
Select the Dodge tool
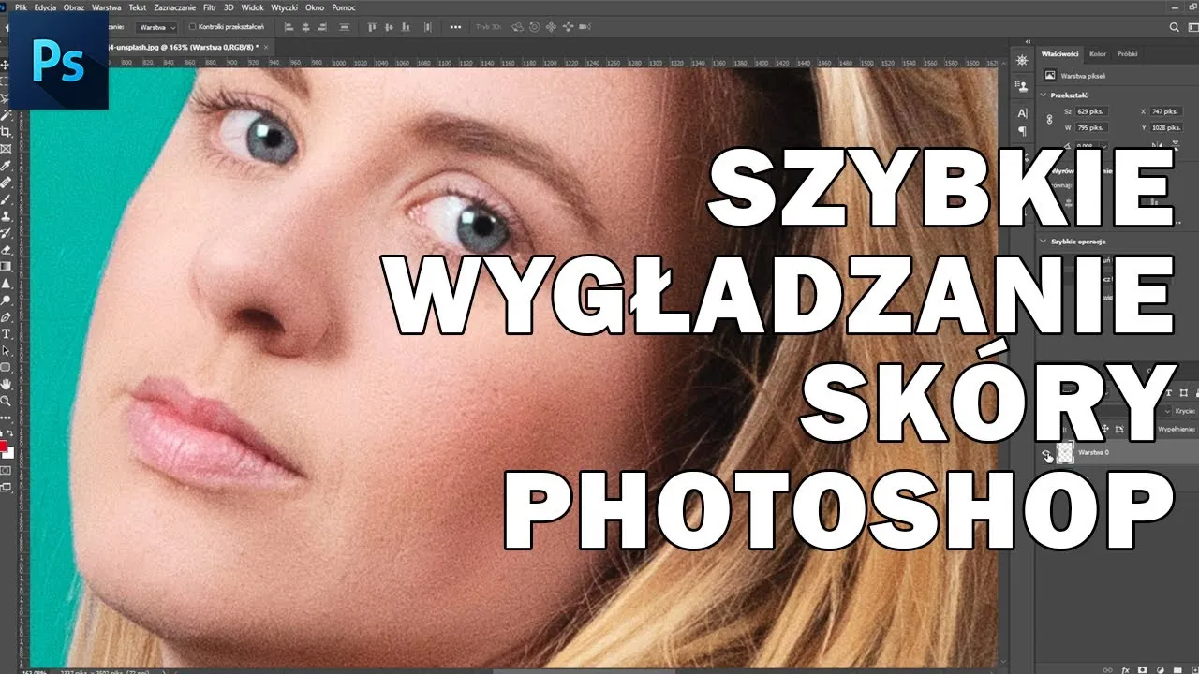pyautogui.click(x=6, y=300)
